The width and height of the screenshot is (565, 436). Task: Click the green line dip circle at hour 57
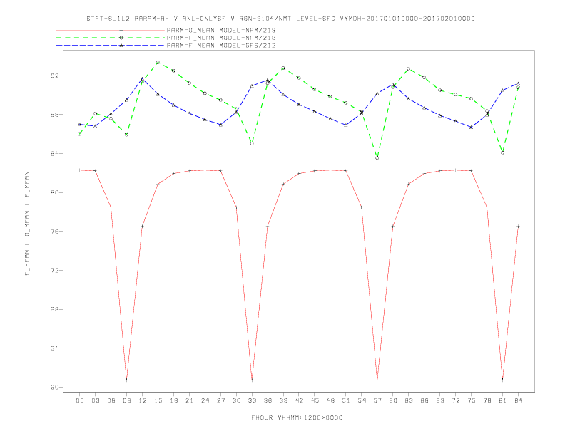[x=377, y=158]
